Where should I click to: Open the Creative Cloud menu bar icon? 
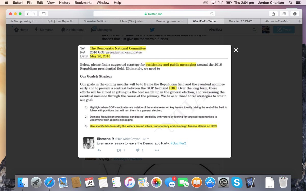pyautogui.click(x=206, y=3)
